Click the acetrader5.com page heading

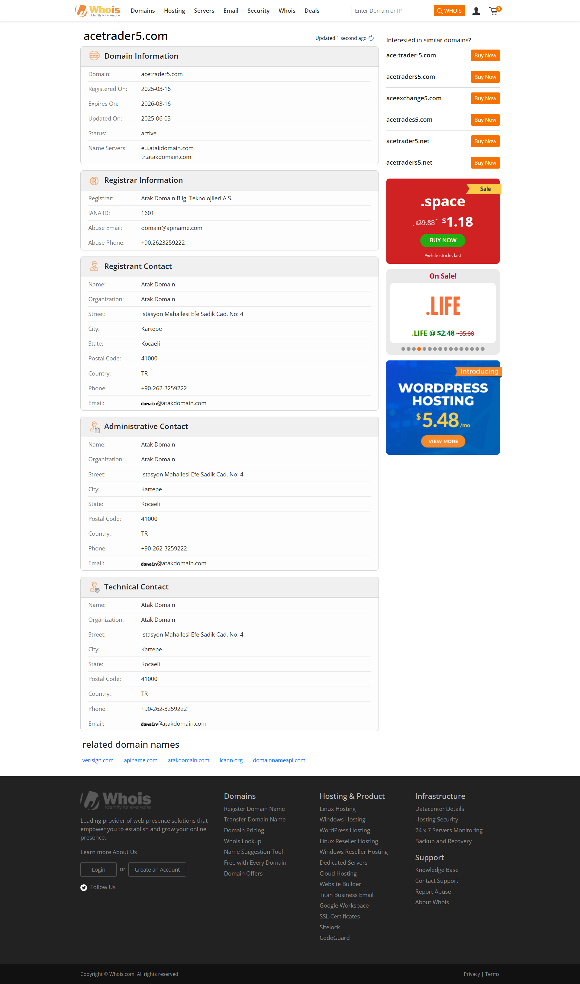125,36
